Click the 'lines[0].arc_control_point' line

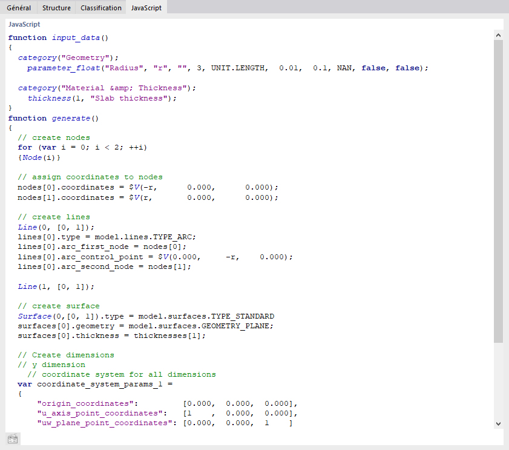(155, 257)
